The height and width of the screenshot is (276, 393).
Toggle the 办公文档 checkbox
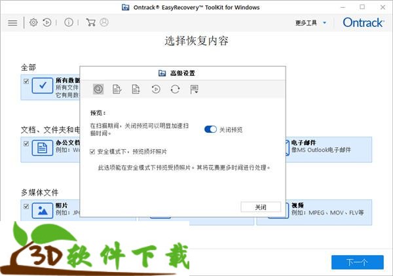pyautogui.click(x=26, y=144)
